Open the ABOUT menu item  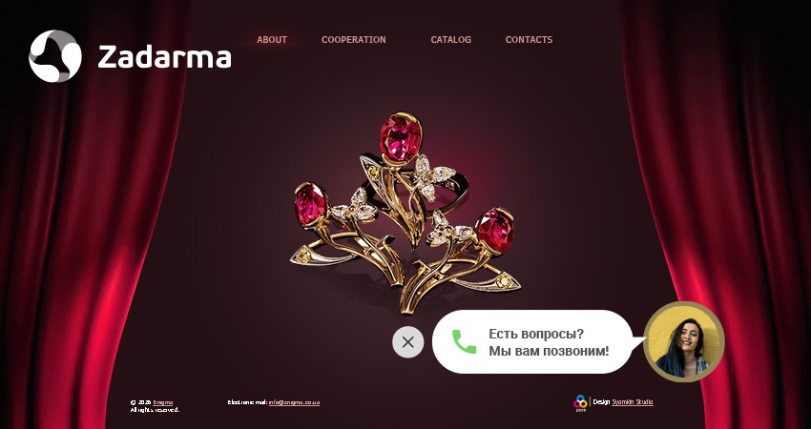pos(272,40)
